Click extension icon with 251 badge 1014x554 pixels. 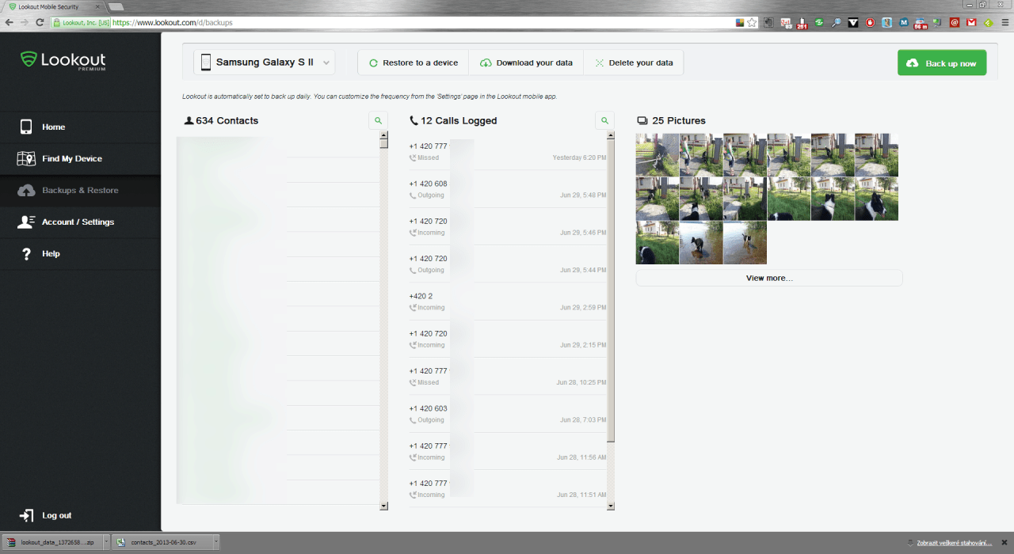(x=802, y=23)
